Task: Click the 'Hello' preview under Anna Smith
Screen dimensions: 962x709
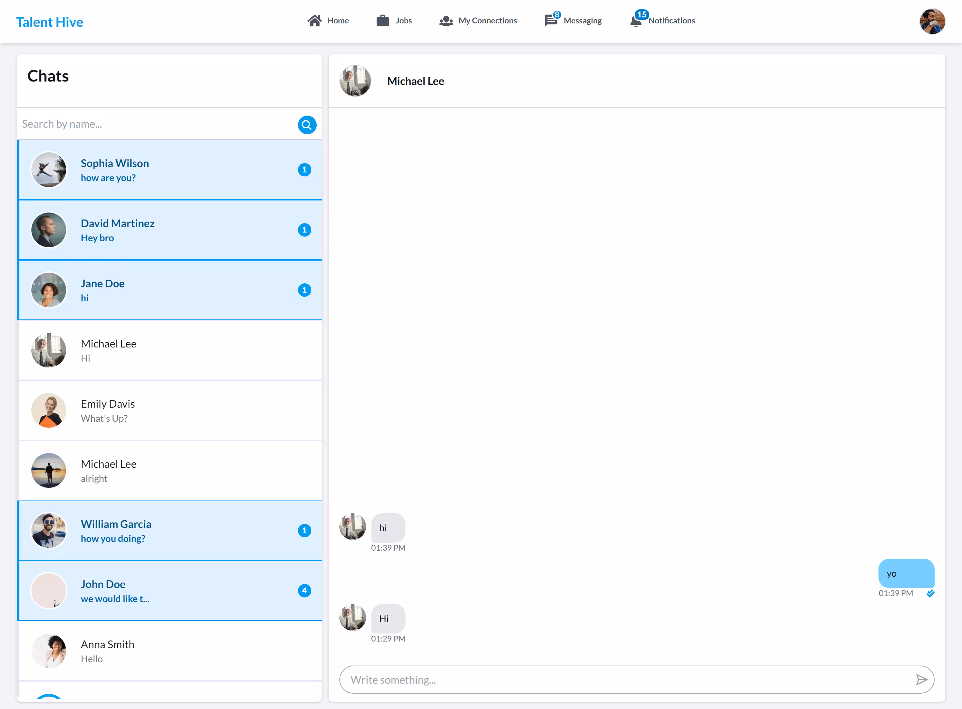Action: click(92, 659)
